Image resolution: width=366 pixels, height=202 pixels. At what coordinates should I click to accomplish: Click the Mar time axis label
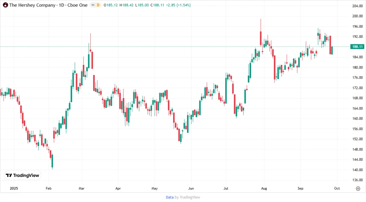(81, 188)
